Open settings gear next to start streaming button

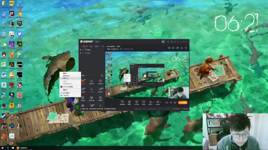coord(175,103)
